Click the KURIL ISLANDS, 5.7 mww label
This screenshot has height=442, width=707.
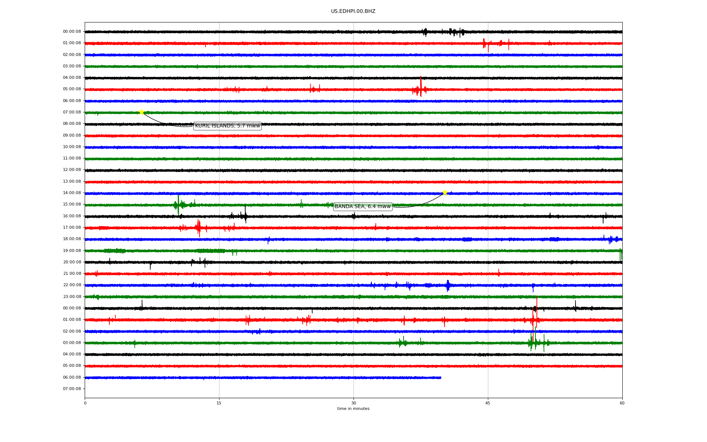click(x=227, y=126)
